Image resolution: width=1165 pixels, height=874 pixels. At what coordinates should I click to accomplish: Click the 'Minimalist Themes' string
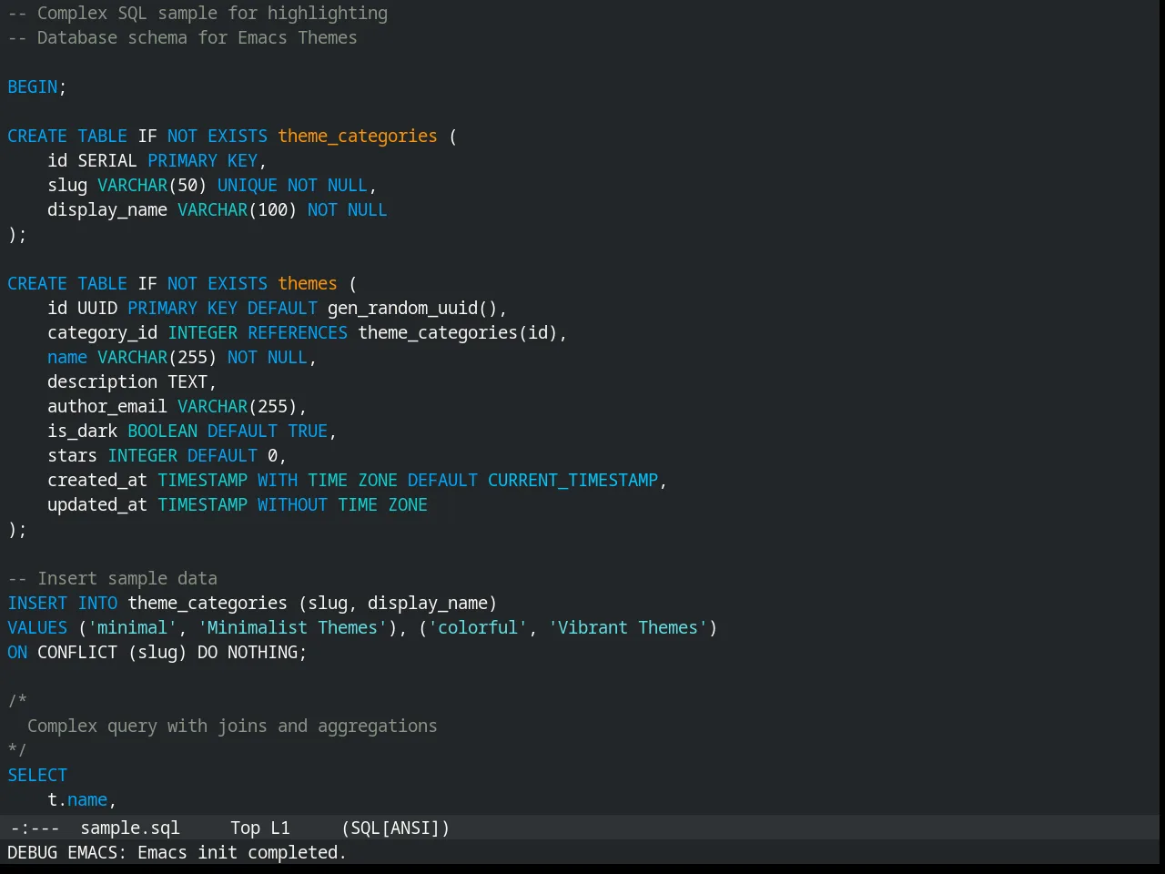tap(292, 628)
